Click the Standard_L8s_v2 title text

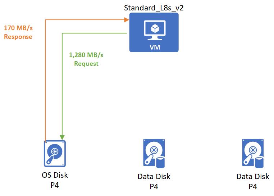pyautogui.click(x=154, y=8)
